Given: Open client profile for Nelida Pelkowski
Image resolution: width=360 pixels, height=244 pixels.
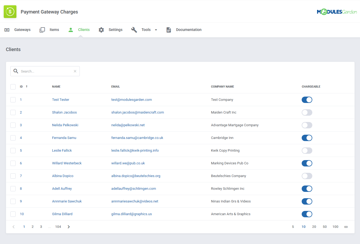Looking at the screenshot, I should pos(65,125).
